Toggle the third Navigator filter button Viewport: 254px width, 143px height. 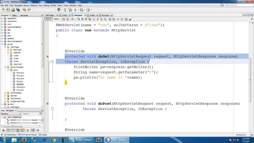coord(13,130)
